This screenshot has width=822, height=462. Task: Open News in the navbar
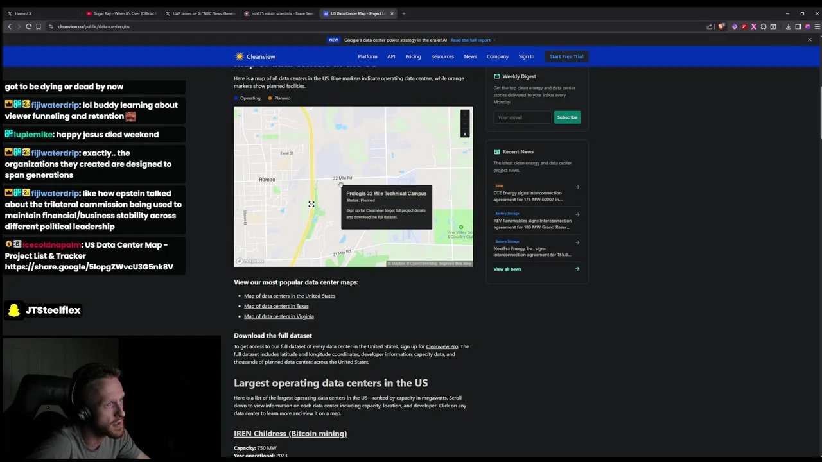(470, 56)
